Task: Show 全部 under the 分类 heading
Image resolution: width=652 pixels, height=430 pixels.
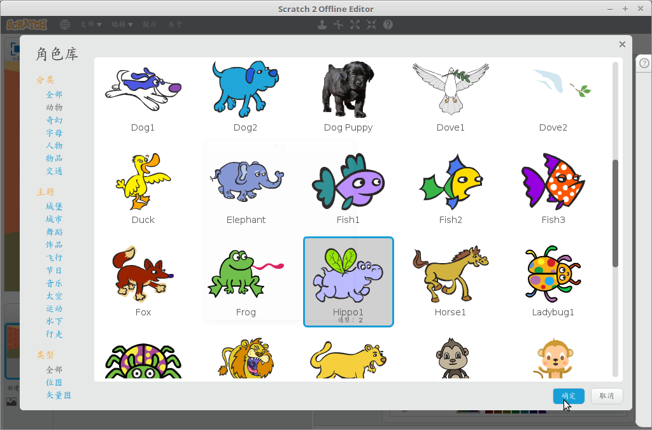Action: [54, 94]
